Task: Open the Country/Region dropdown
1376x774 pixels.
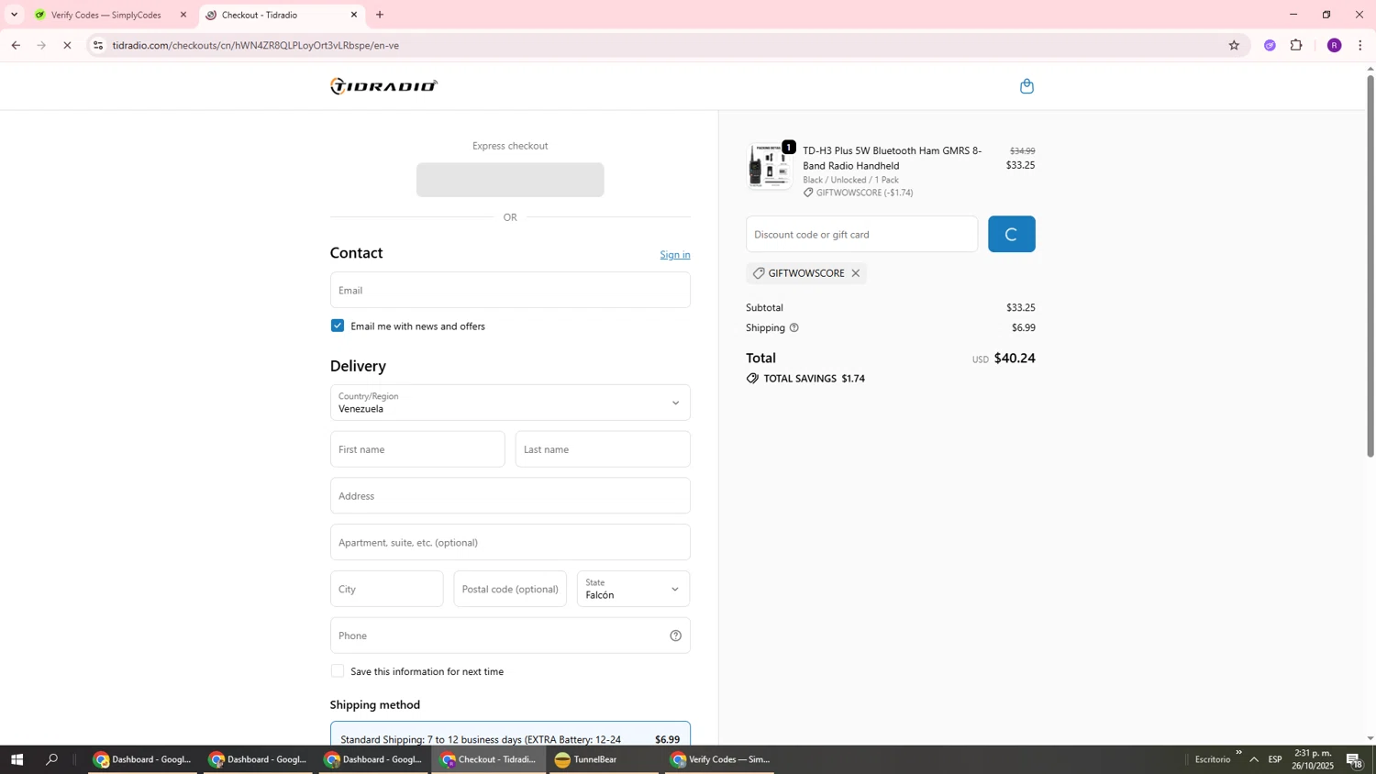Action: click(x=510, y=403)
